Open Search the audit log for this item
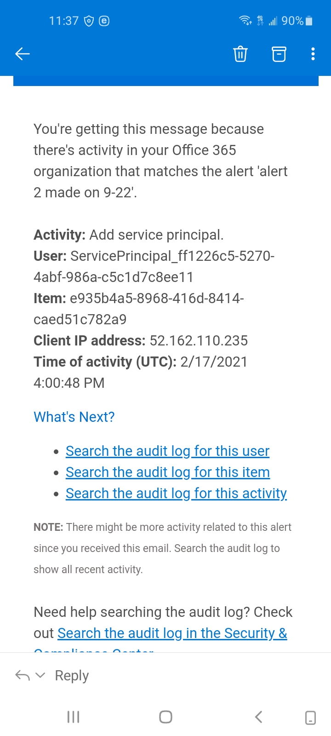This screenshot has width=331, height=736. 167,472
